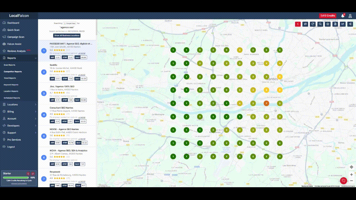Select the Jloo, l'Agence 100% SEO listing
Viewport: 356px width, 200px height.
pos(67,94)
